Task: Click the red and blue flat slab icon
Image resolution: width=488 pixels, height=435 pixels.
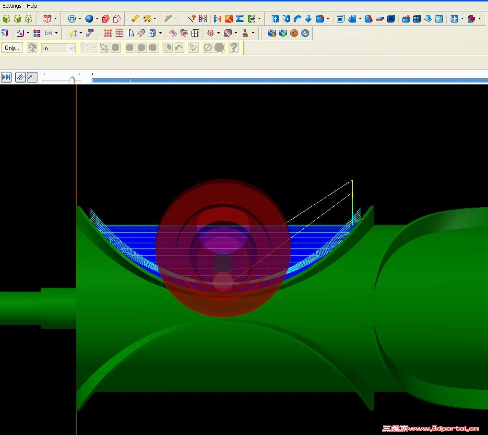Action: click(x=380, y=19)
